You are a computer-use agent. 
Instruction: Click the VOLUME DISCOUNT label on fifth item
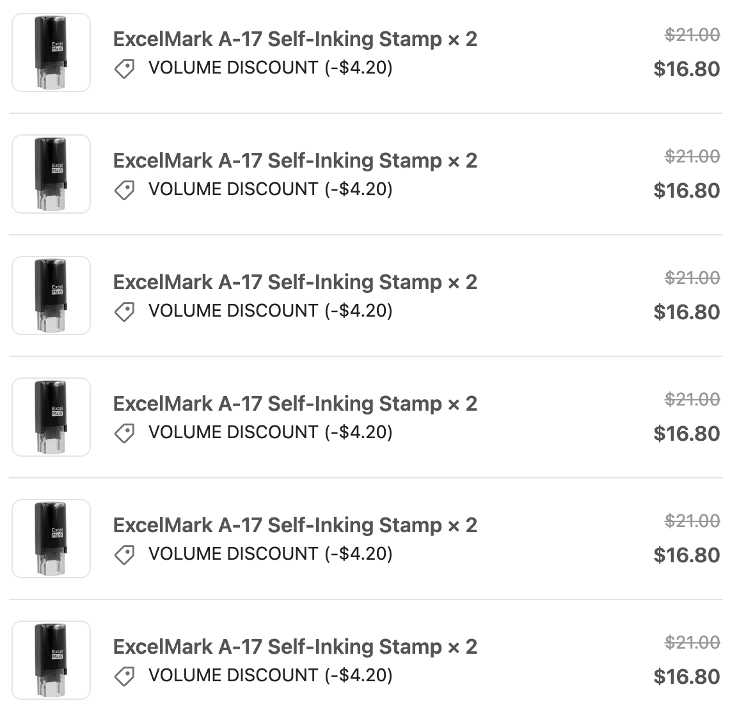(269, 554)
